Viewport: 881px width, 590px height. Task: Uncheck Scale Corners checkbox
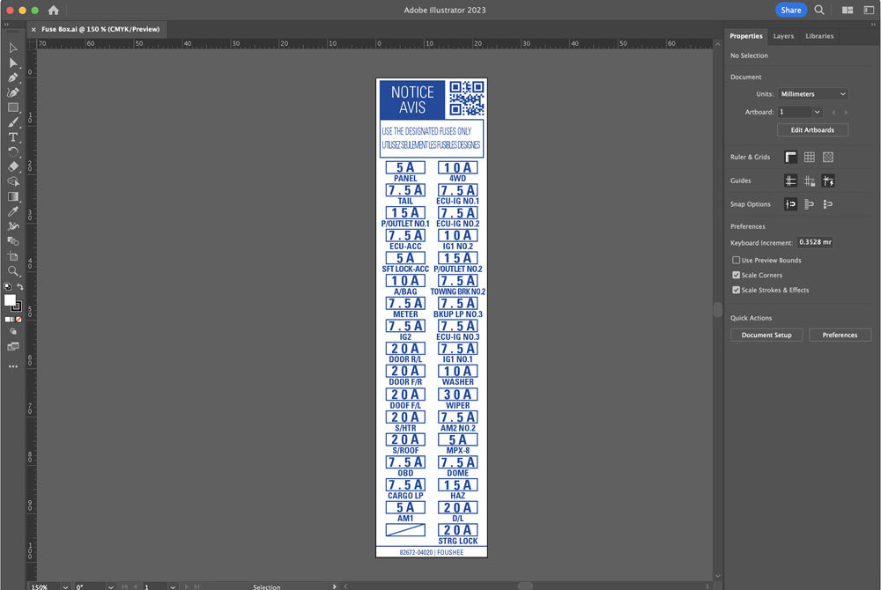736,275
